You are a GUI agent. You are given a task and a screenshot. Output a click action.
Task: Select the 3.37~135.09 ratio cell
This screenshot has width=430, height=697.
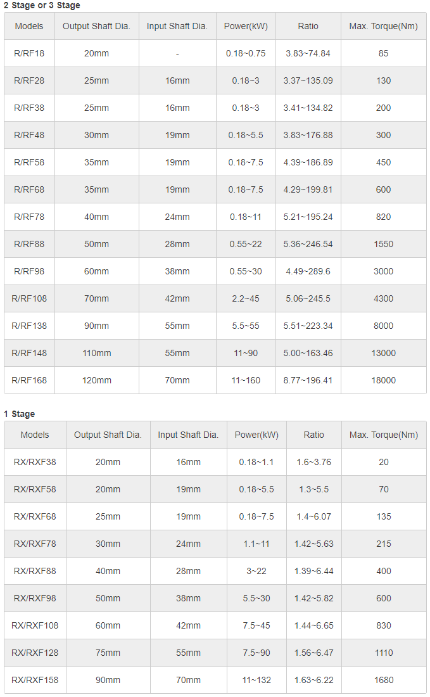[308, 80]
